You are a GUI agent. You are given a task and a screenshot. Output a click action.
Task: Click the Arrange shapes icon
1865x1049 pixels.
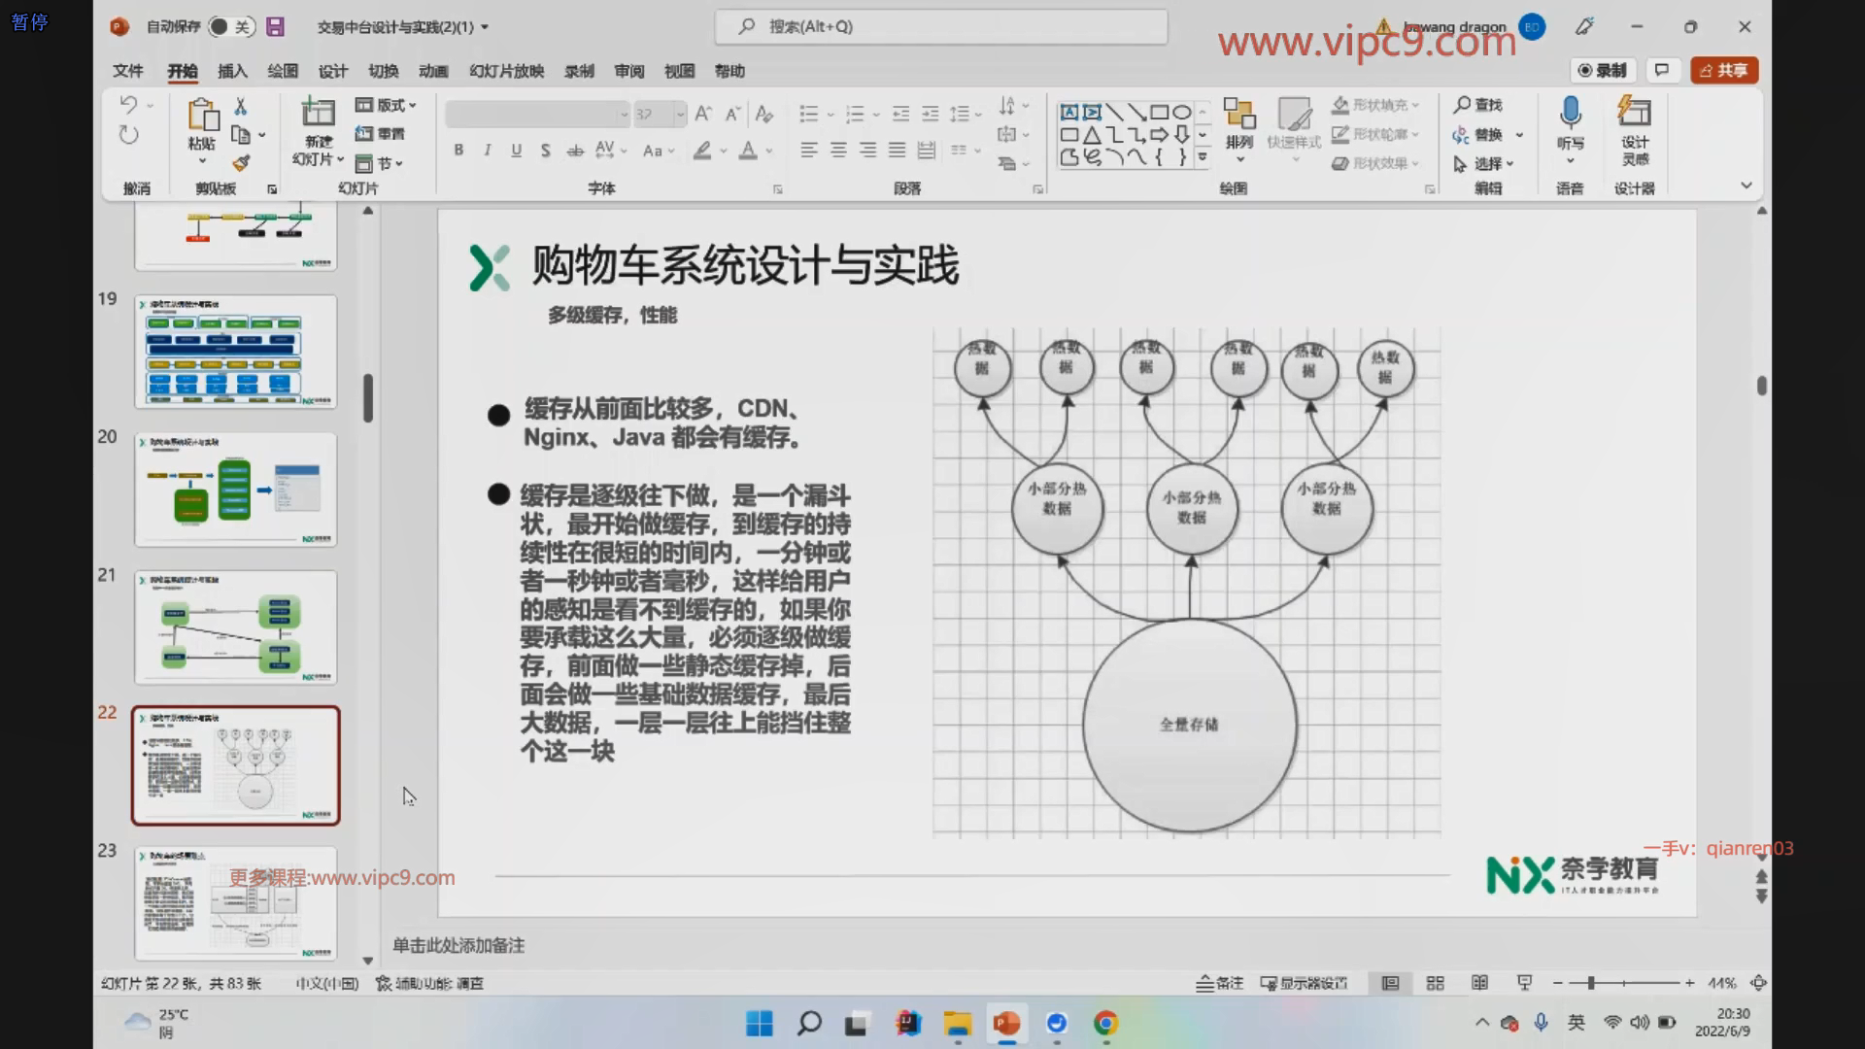click(x=1238, y=114)
